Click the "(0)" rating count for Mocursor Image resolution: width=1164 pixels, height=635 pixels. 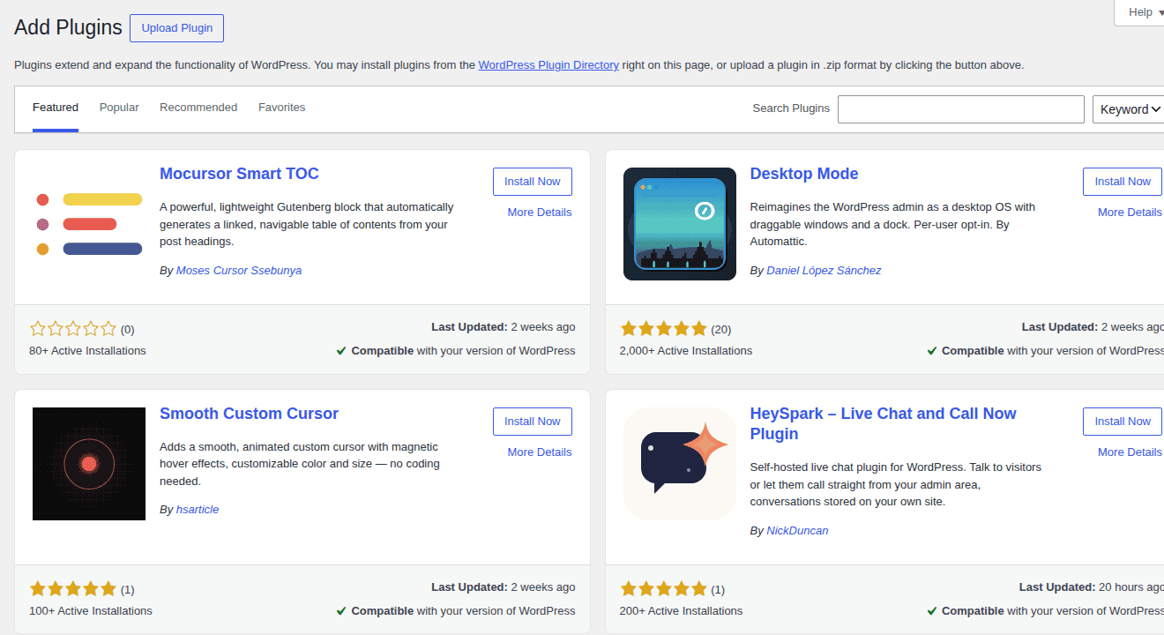(x=128, y=330)
